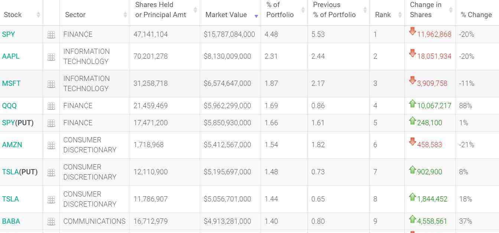Click the BABA stock ticker link
Screen dimensions: 499x233
(11, 221)
